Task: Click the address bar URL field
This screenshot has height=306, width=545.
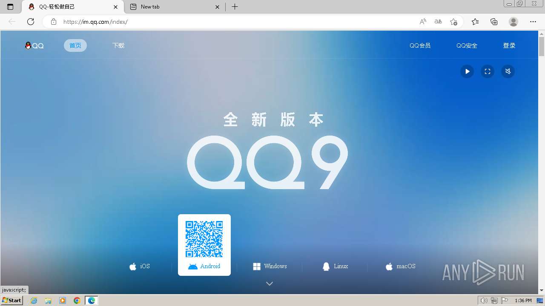Action: pos(238,22)
